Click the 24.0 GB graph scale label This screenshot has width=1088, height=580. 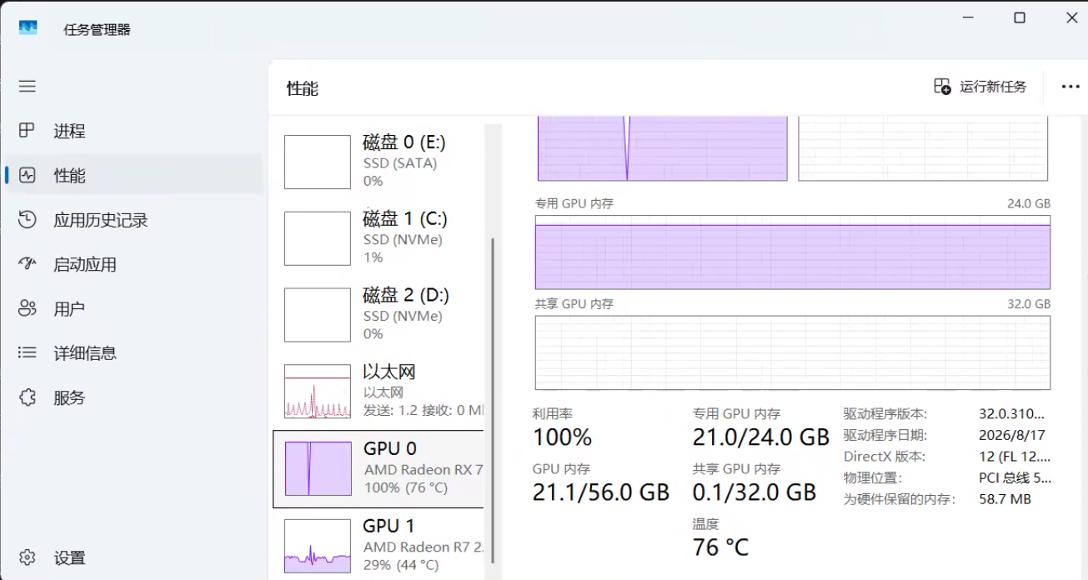coord(1030,203)
